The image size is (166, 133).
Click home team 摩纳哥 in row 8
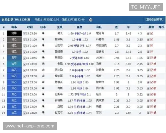[x=59, y=76]
